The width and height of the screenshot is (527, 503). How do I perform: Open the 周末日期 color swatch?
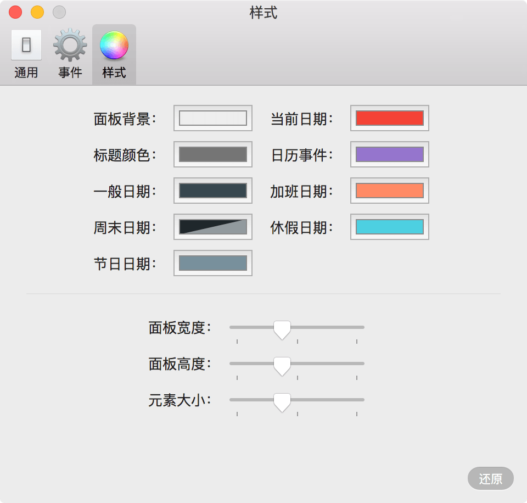(x=213, y=227)
